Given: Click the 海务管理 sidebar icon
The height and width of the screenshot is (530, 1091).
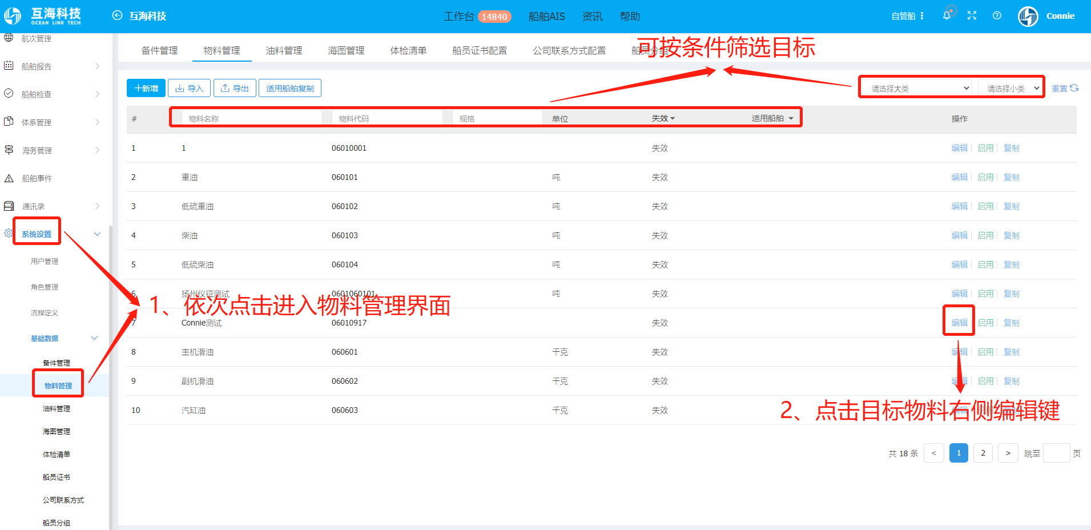Looking at the screenshot, I should coord(9,150).
